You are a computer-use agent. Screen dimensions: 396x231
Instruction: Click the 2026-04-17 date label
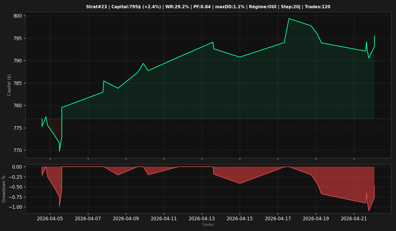pos(278,219)
